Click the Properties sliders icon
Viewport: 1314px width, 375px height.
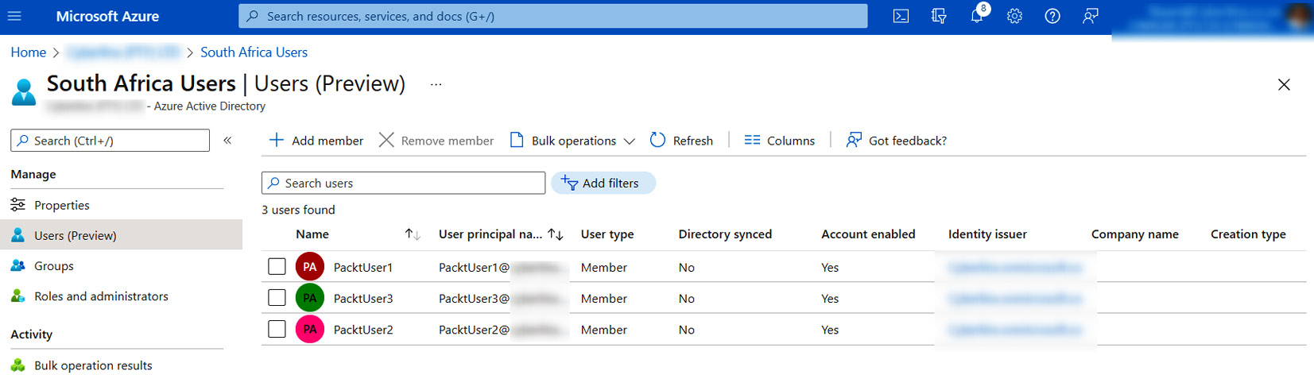[17, 205]
